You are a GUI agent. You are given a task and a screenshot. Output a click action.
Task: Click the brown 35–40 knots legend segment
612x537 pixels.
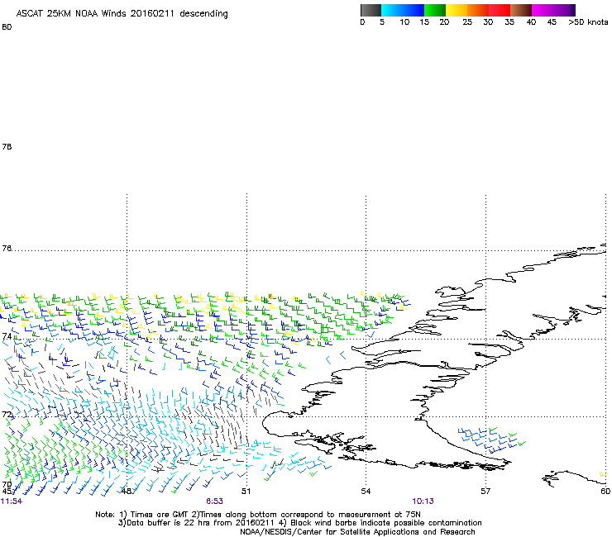click(521, 10)
